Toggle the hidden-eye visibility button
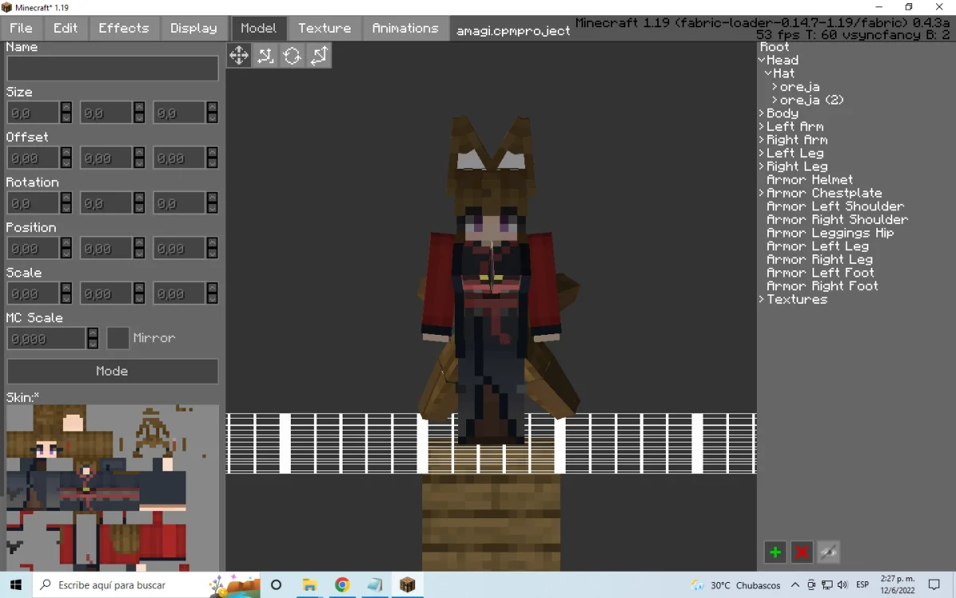Viewport: 956px width, 598px height. click(829, 552)
